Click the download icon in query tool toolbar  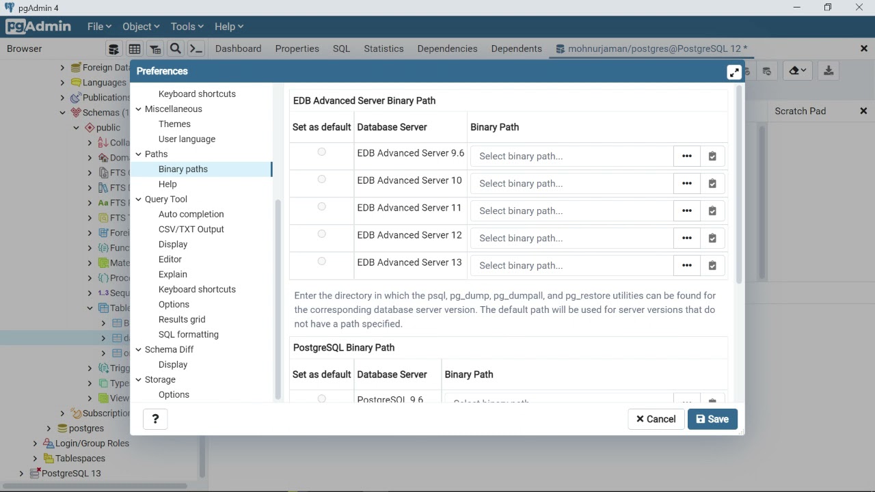829,70
